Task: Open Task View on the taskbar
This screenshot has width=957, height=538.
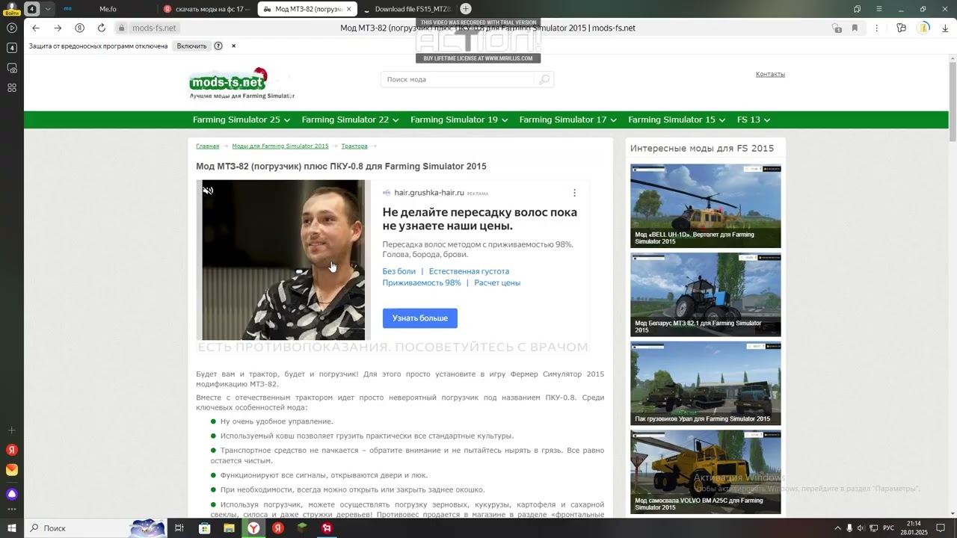Action: coord(179,528)
